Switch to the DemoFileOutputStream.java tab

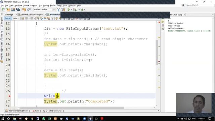click(x=32, y=15)
